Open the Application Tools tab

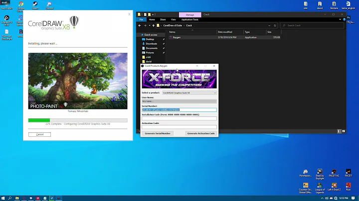click(190, 19)
